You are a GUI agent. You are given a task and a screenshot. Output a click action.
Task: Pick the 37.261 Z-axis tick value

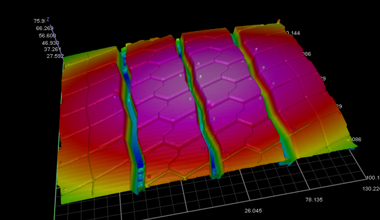(x=53, y=49)
